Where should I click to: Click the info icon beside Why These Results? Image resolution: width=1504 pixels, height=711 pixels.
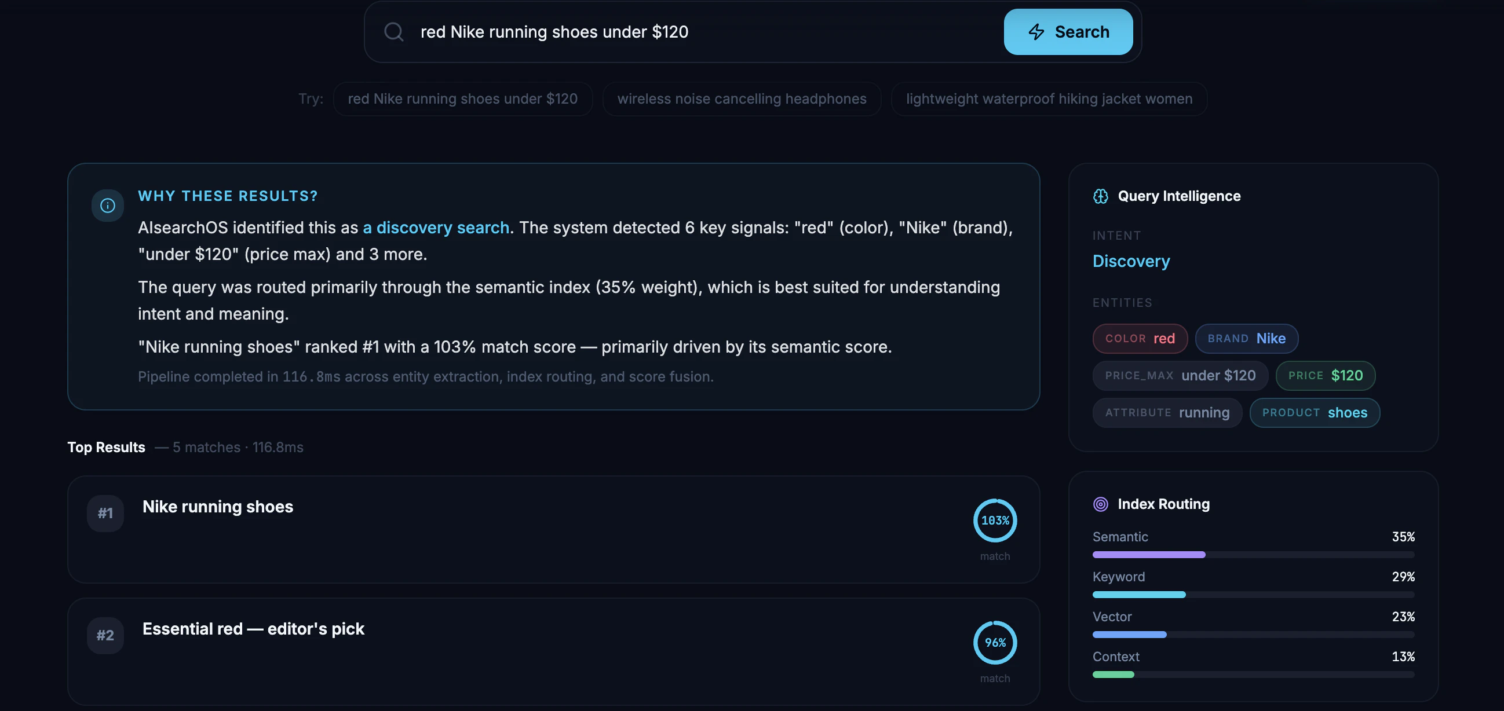(x=107, y=206)
